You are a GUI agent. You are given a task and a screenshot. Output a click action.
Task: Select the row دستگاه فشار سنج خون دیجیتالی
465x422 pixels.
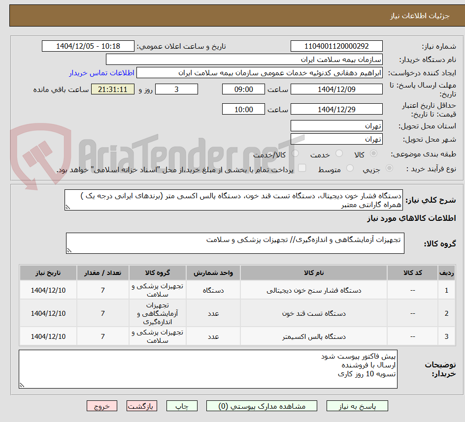coord(237,290)
